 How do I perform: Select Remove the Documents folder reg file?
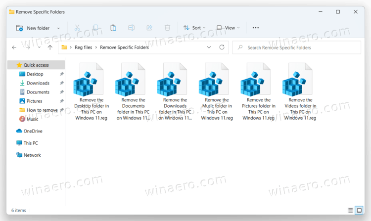133,91
